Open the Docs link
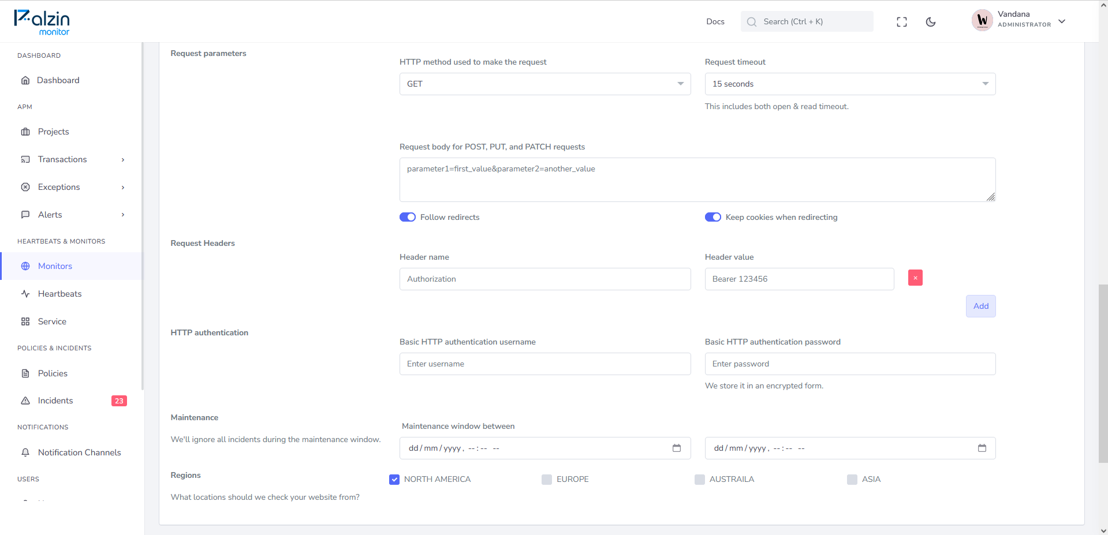 click(715, 21)
